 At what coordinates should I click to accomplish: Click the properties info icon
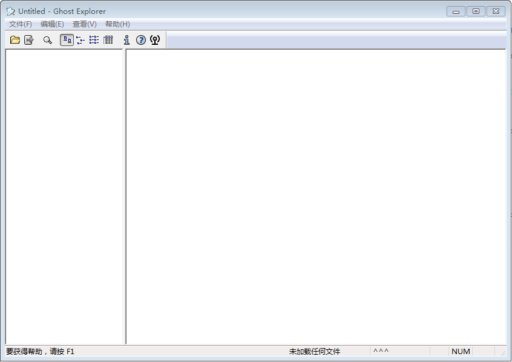[x=126, y=40]
